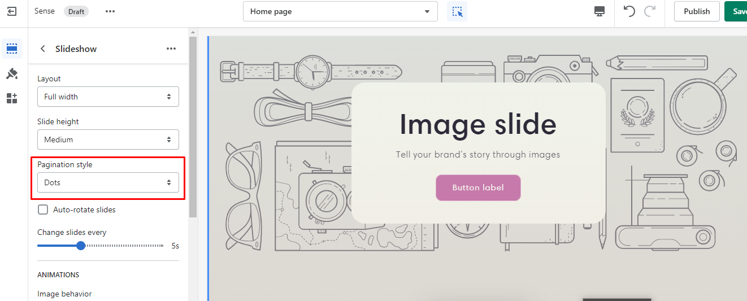Screen dimensions: 747x301
Task: Expand the Pagination style Dots dropdown
Action: 108,182
